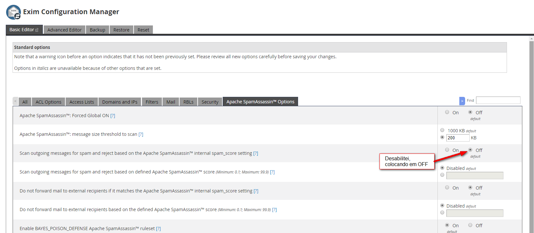
Task: Click the do-not-forward defined score field
Action: (475, 213)
